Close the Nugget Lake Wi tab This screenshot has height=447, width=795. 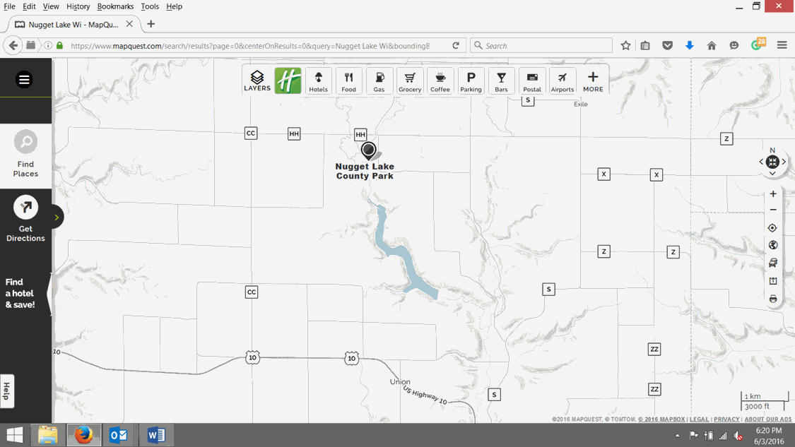pos(129,24)
